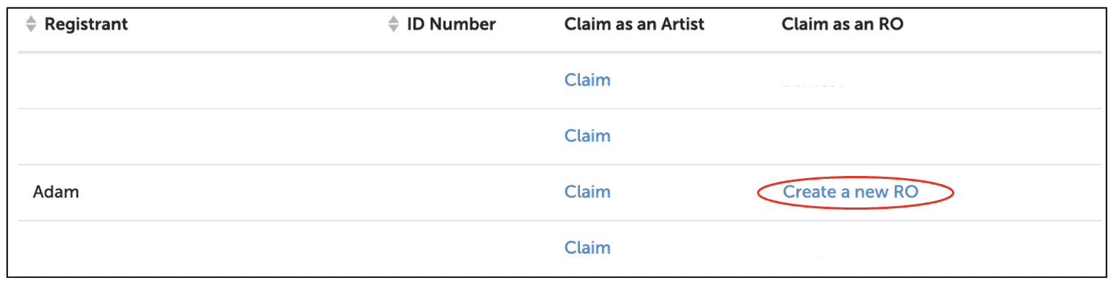
Task: Open the Claim link in the first row
Action: point(587,80)
